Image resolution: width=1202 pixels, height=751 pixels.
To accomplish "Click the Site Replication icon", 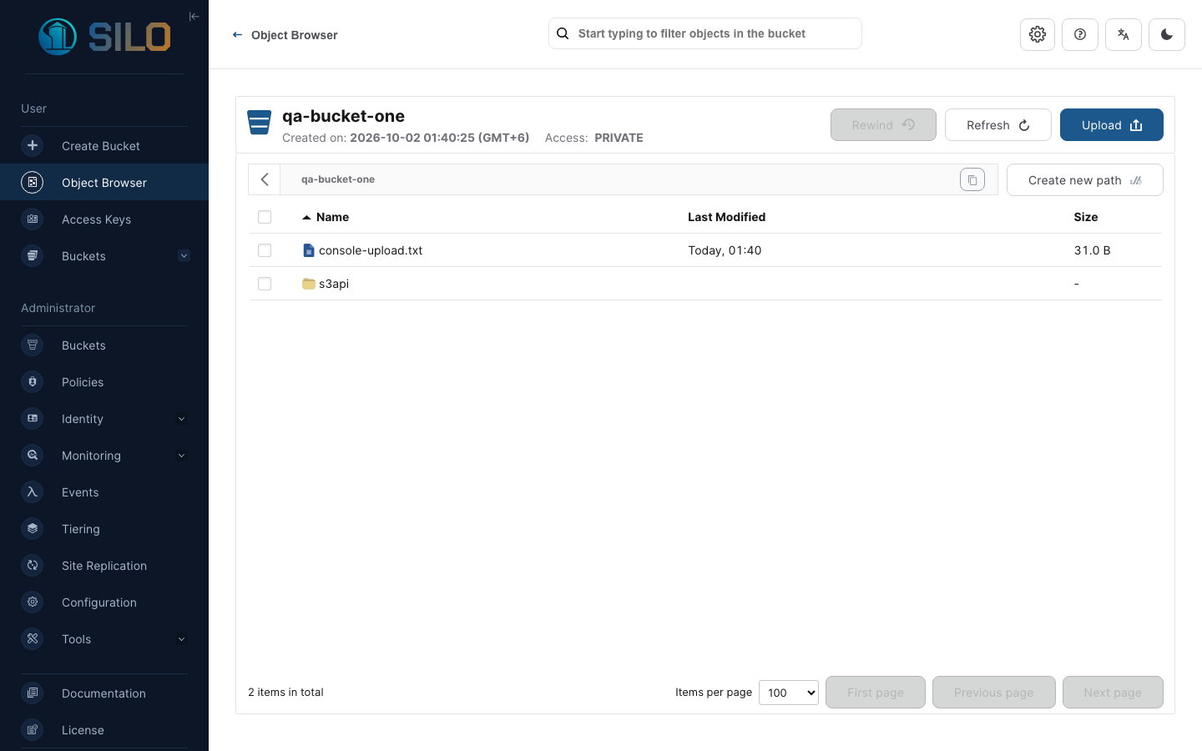I will 33,565.
